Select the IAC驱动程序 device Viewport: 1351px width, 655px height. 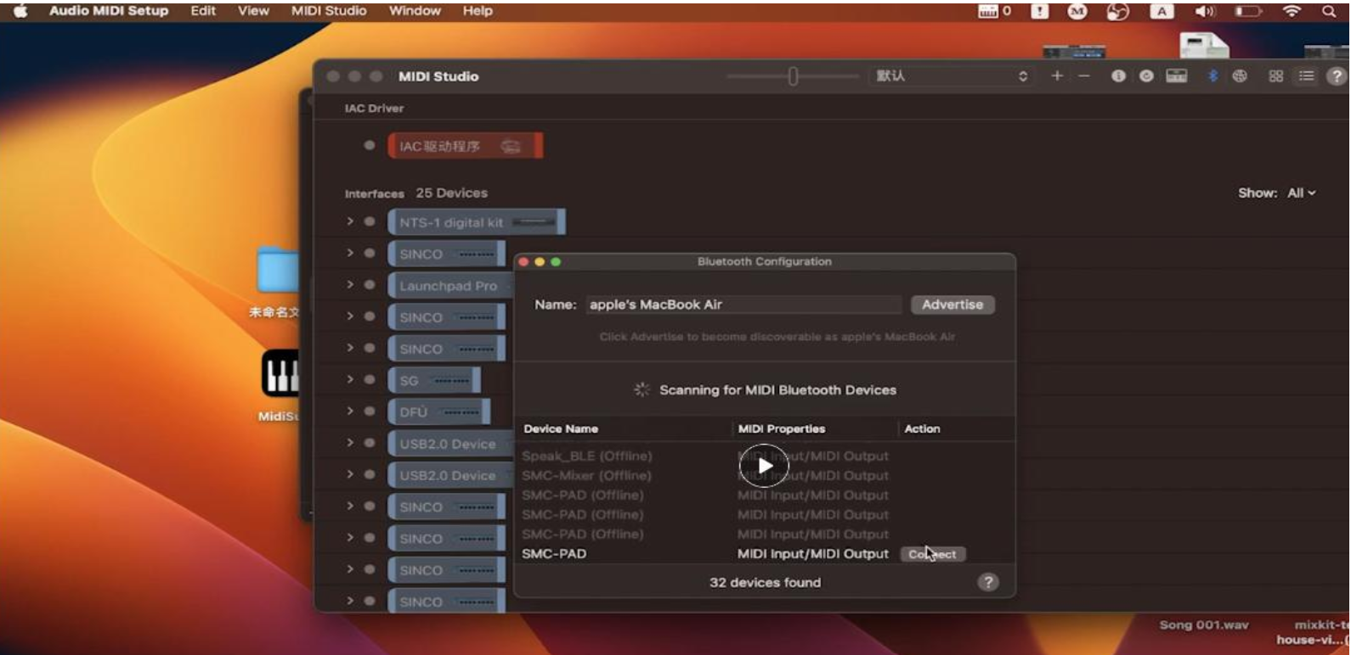[465, 146]
